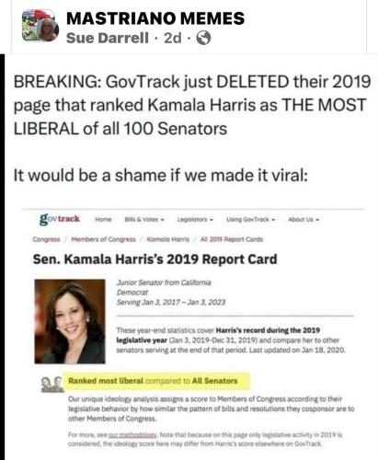378x460 pixels.
Task: Click the public globe privacy icon
Action: tap(203, 38)
